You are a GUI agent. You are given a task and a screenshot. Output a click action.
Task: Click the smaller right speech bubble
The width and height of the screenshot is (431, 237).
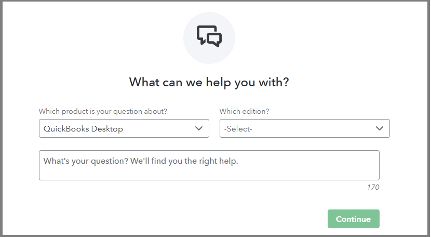pyautogui.click(x=214, y=39)
